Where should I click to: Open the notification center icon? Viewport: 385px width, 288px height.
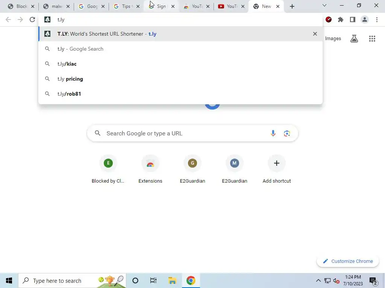click(x=373, y=281)
